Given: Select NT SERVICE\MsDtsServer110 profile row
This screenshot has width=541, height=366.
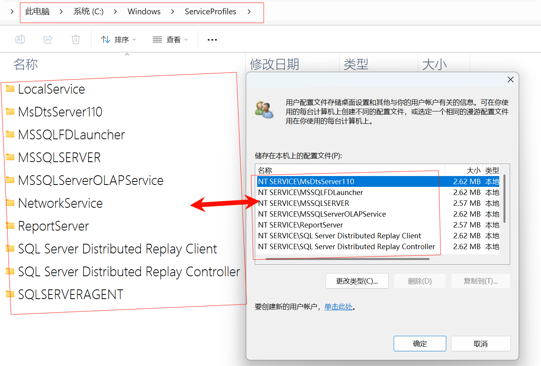Looking at the screenshot, I should pyautogui.click(x=378, y=181).
